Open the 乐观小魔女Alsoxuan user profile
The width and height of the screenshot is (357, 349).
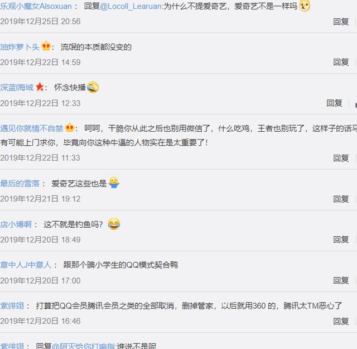(36, 6)
